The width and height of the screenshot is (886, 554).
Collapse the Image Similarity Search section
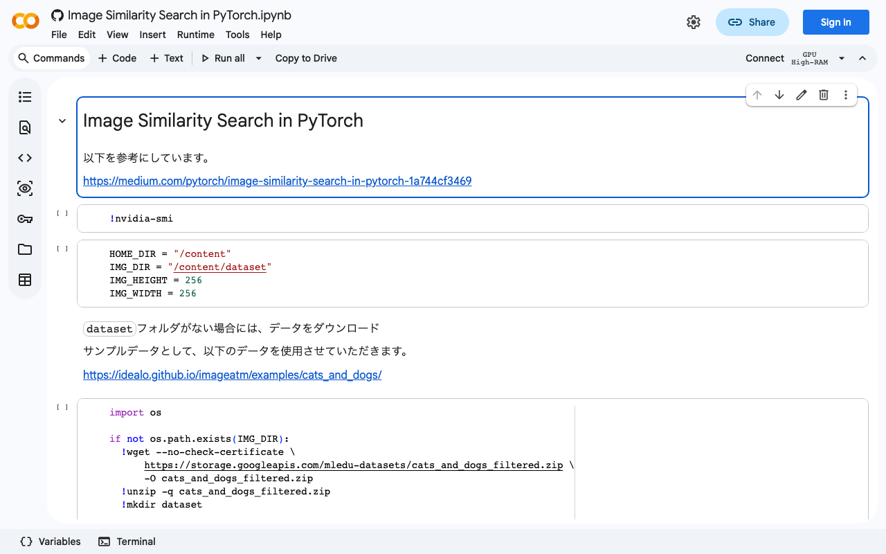(62, 121)
